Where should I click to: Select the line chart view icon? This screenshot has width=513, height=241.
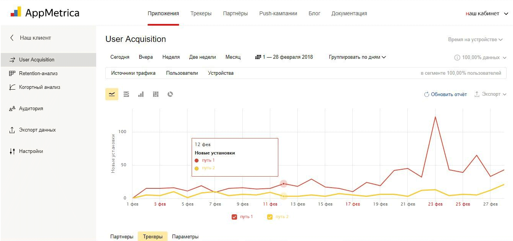112,94
